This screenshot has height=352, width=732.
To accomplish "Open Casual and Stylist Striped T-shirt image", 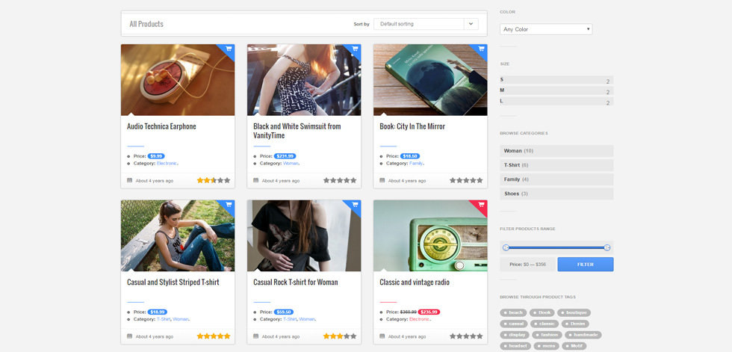I will [x=178, y=235].
